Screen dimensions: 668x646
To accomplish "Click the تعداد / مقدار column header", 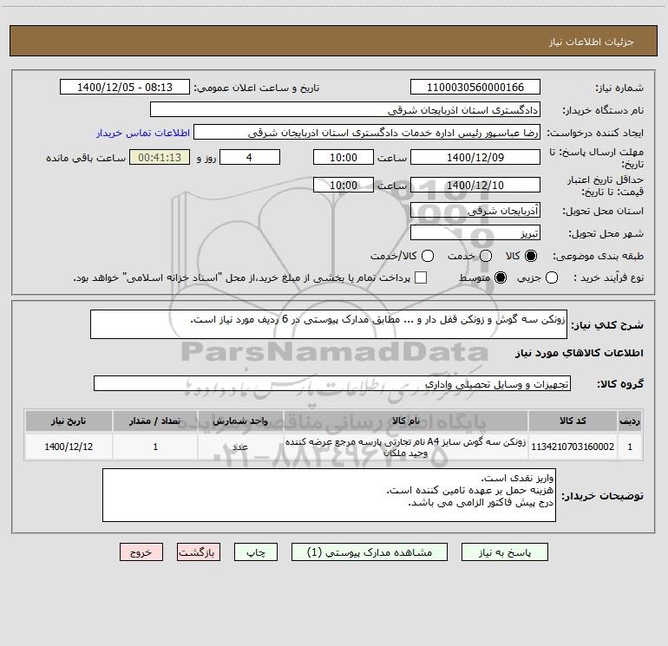I will [x=155, y=421].
